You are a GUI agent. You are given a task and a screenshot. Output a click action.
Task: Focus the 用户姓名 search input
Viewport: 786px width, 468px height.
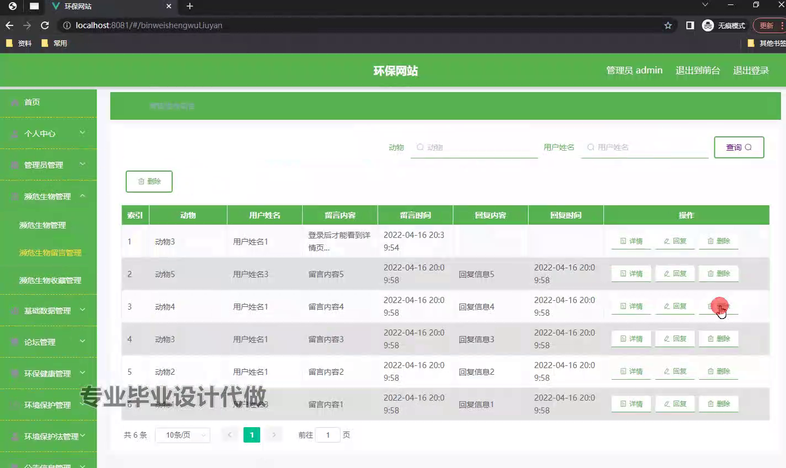click(645, 147)
